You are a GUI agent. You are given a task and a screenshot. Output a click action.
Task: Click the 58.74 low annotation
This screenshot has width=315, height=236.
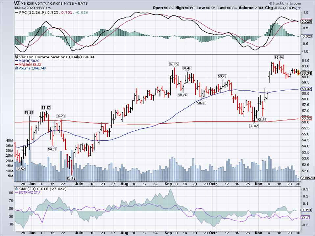pos(182,95)
